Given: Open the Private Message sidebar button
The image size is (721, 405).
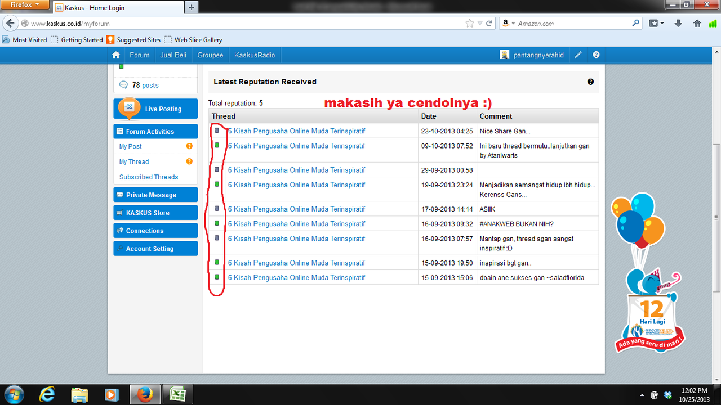Looking at the screenshot, I should point(155,195).
